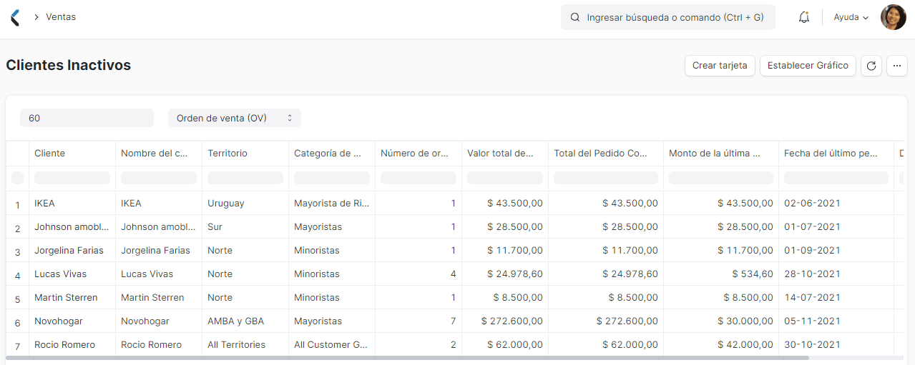Click the $ 24.978,60 Valor total cell

point(504,274)
